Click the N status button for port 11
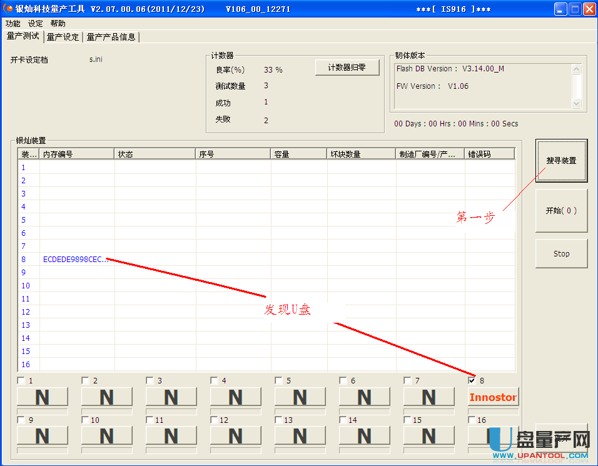 (x=171, y=436)
